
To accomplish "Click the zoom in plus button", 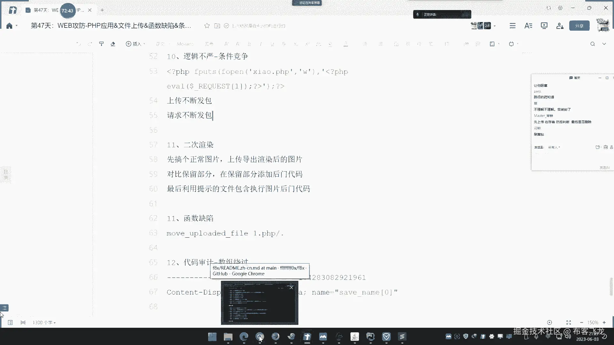I will (604, 323).
